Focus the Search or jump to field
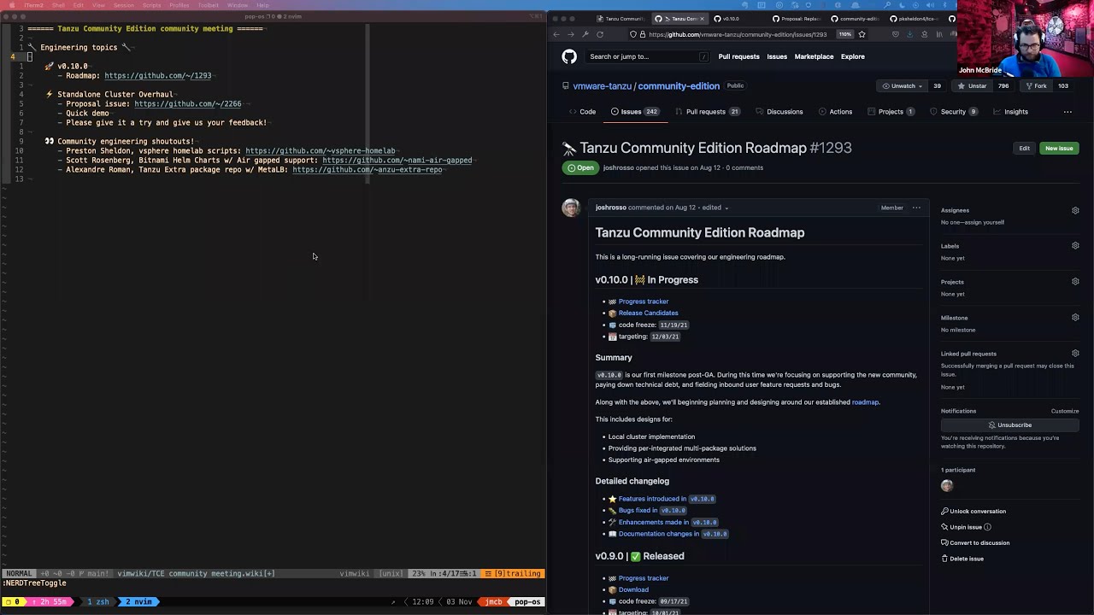The width and height of the screenshot is (1094, 615). point(648,56)
